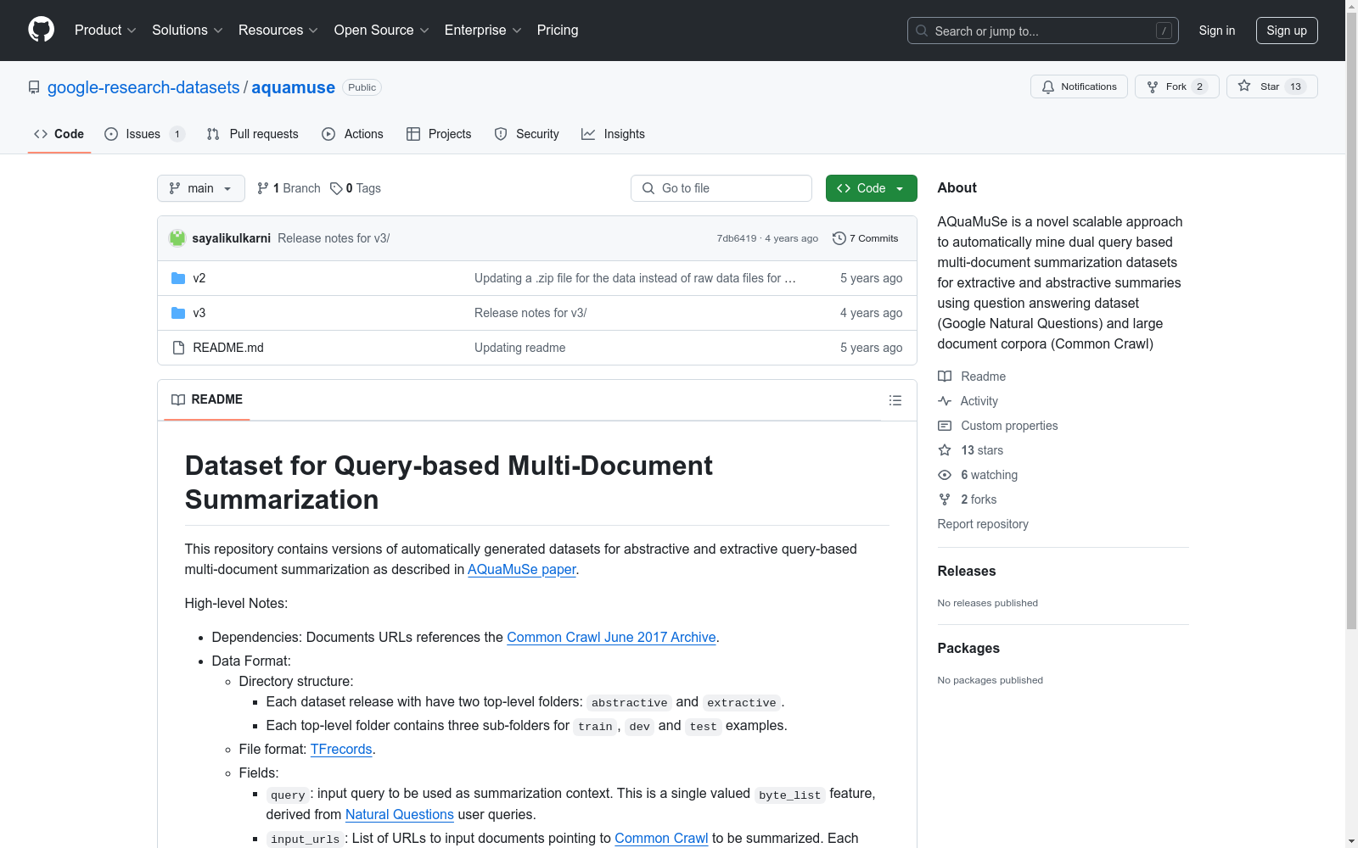Viewport: 1358px width, 848px height.
Task: Expand the Product menu
Action: [105, 30]
